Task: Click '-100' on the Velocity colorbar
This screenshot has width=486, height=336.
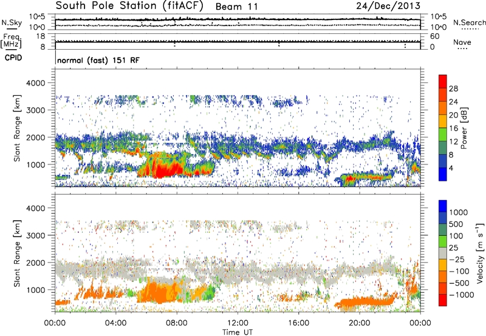Action: click(x=459, y=271)
